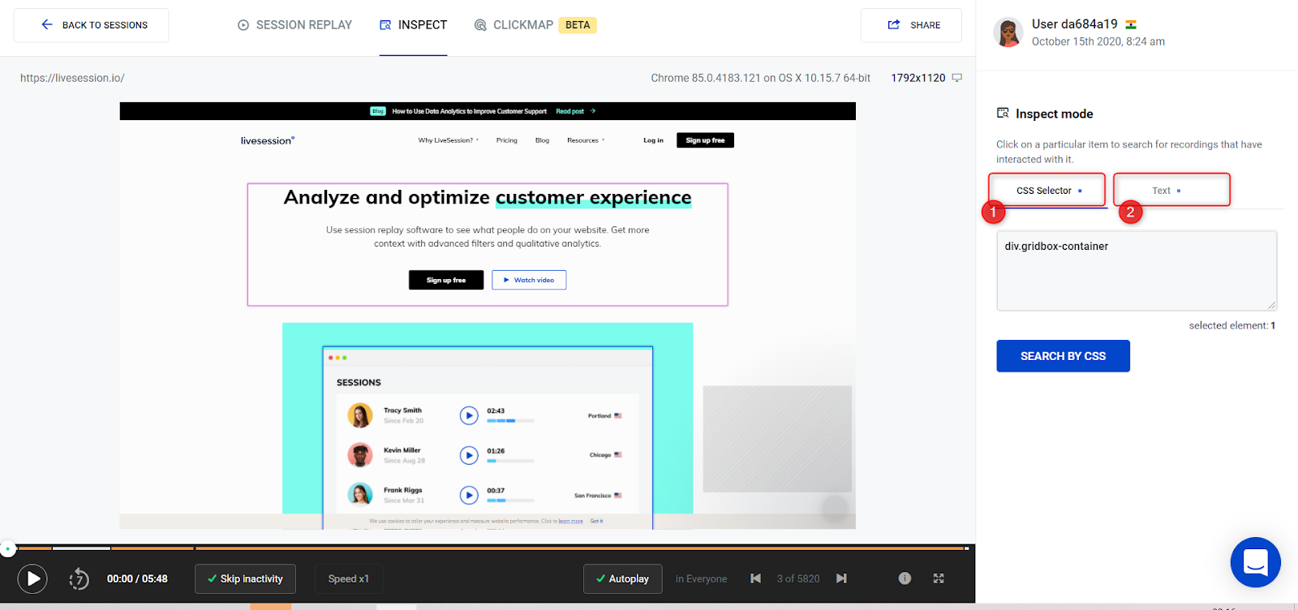This screenshot has width=1298, height=610.
Task: Open Resources dropdown in replayed site
Action: click(x=585, y=140)
